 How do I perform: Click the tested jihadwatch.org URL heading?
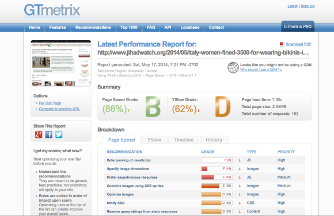click(x=203, y=52)
